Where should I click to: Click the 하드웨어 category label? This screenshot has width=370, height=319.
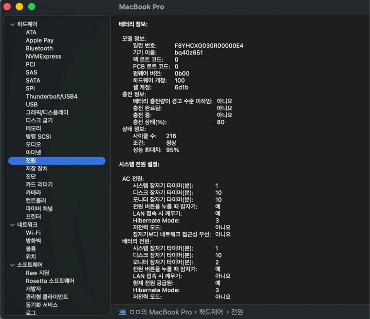pos(27,24)
